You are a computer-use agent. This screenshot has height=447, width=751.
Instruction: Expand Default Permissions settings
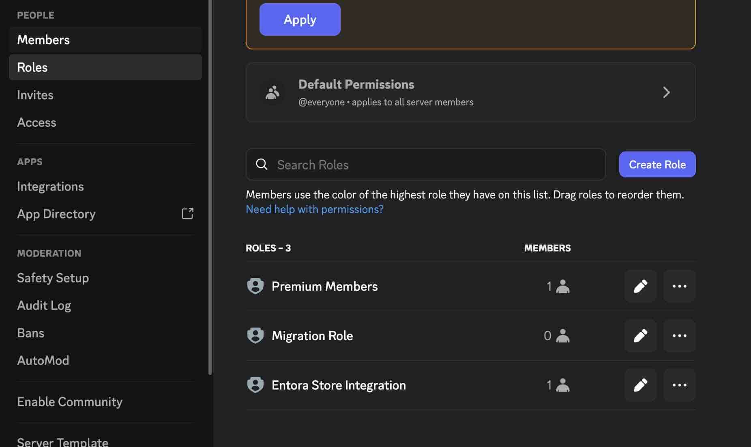[x=667, y=92]
